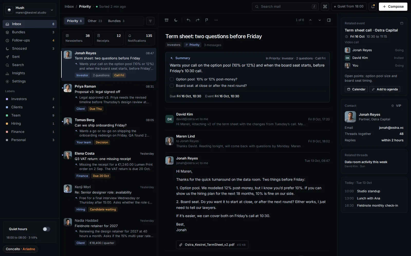Screen dimensions: 411x256
Task: Toggle VIP star for Jonah Reyes
Action: pos(396,106)
